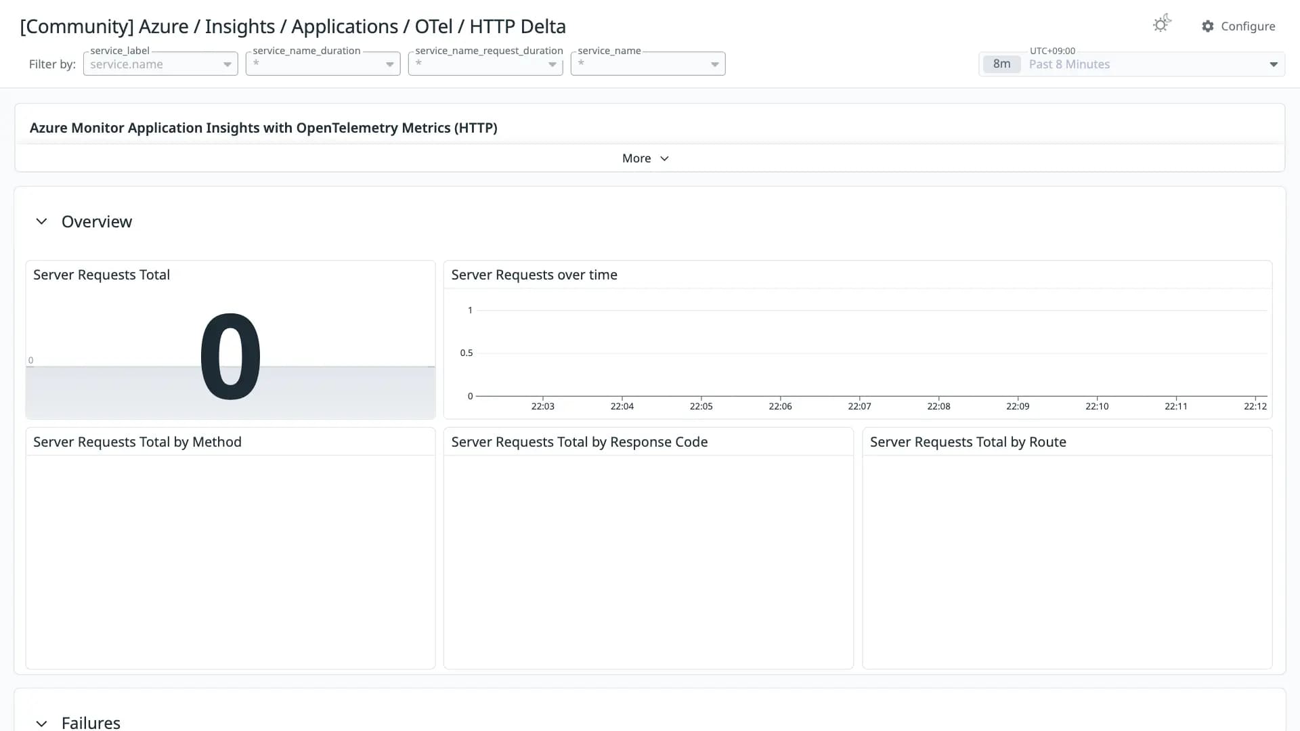Click Server Requests Total by Method title
Viewport: 1300px width, 731px height.
pyautogui.click(x=137, y=442)
